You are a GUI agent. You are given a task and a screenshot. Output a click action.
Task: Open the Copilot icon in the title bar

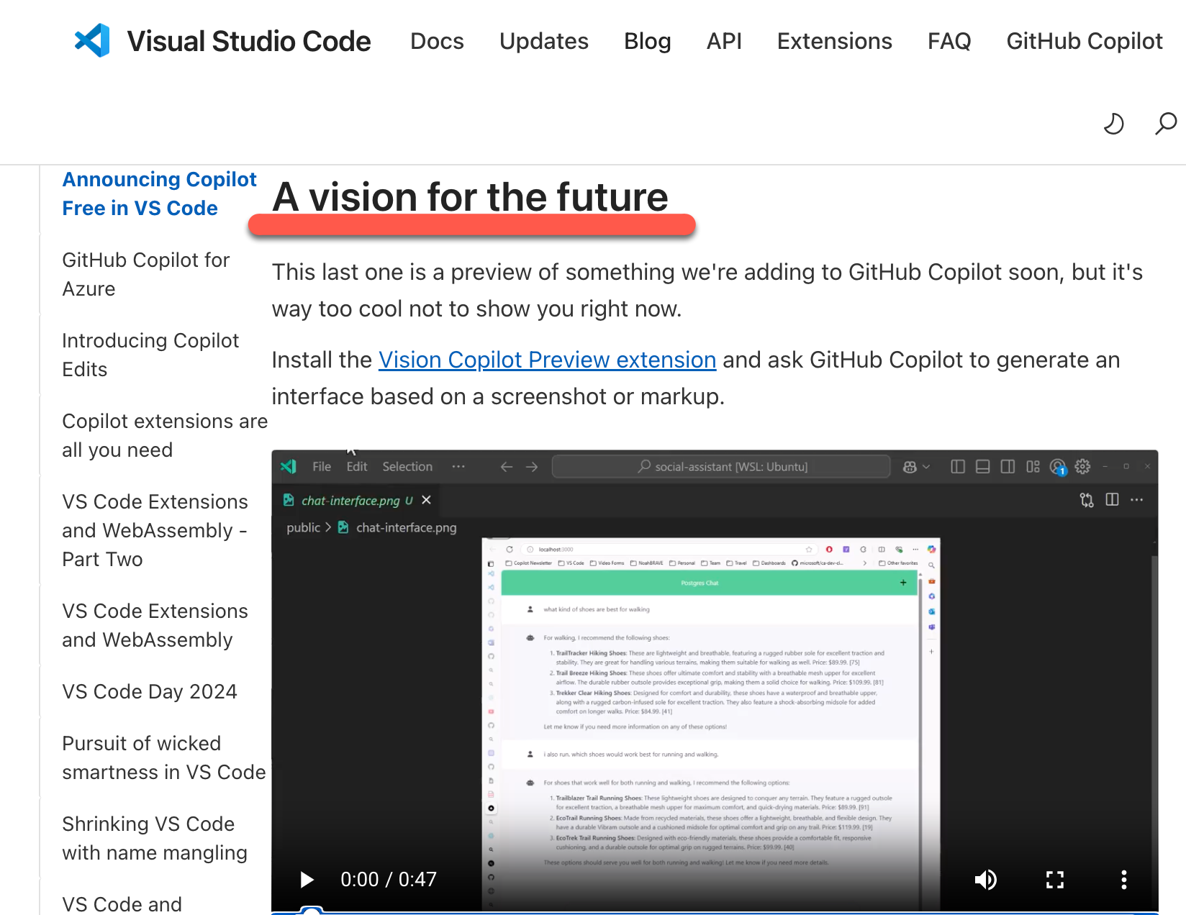[x=910, y=466]
